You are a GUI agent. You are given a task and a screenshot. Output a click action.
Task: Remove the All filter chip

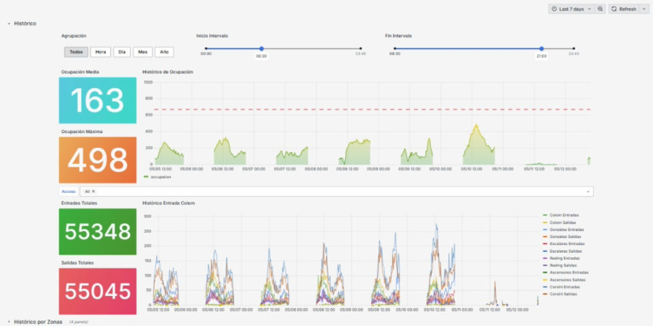click(93, 191)
